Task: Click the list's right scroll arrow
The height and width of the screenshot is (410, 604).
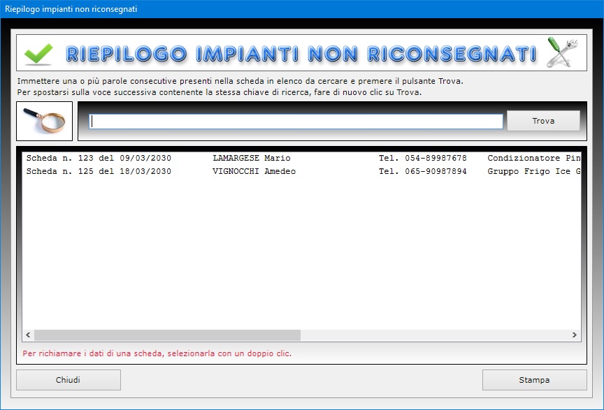Action: coord(575,335)
